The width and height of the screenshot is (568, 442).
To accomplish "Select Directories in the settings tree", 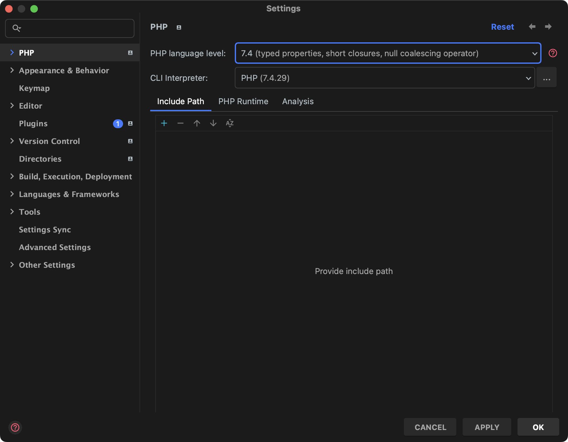I will (70, 159).
